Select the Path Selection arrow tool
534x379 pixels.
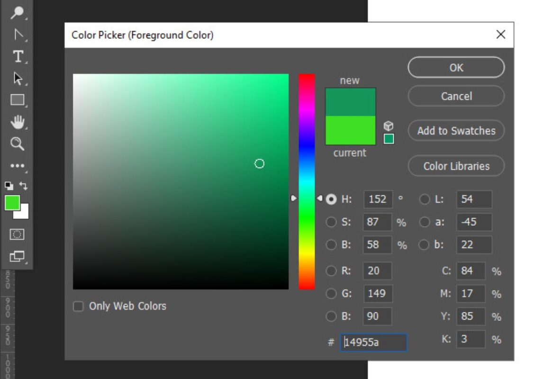18,78
